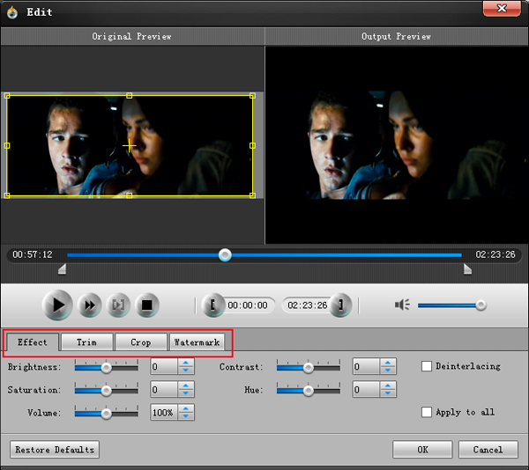The width and height of the screenshot is (529, 470).
Task: Click the left trim marker triangle
Action: 62,269
